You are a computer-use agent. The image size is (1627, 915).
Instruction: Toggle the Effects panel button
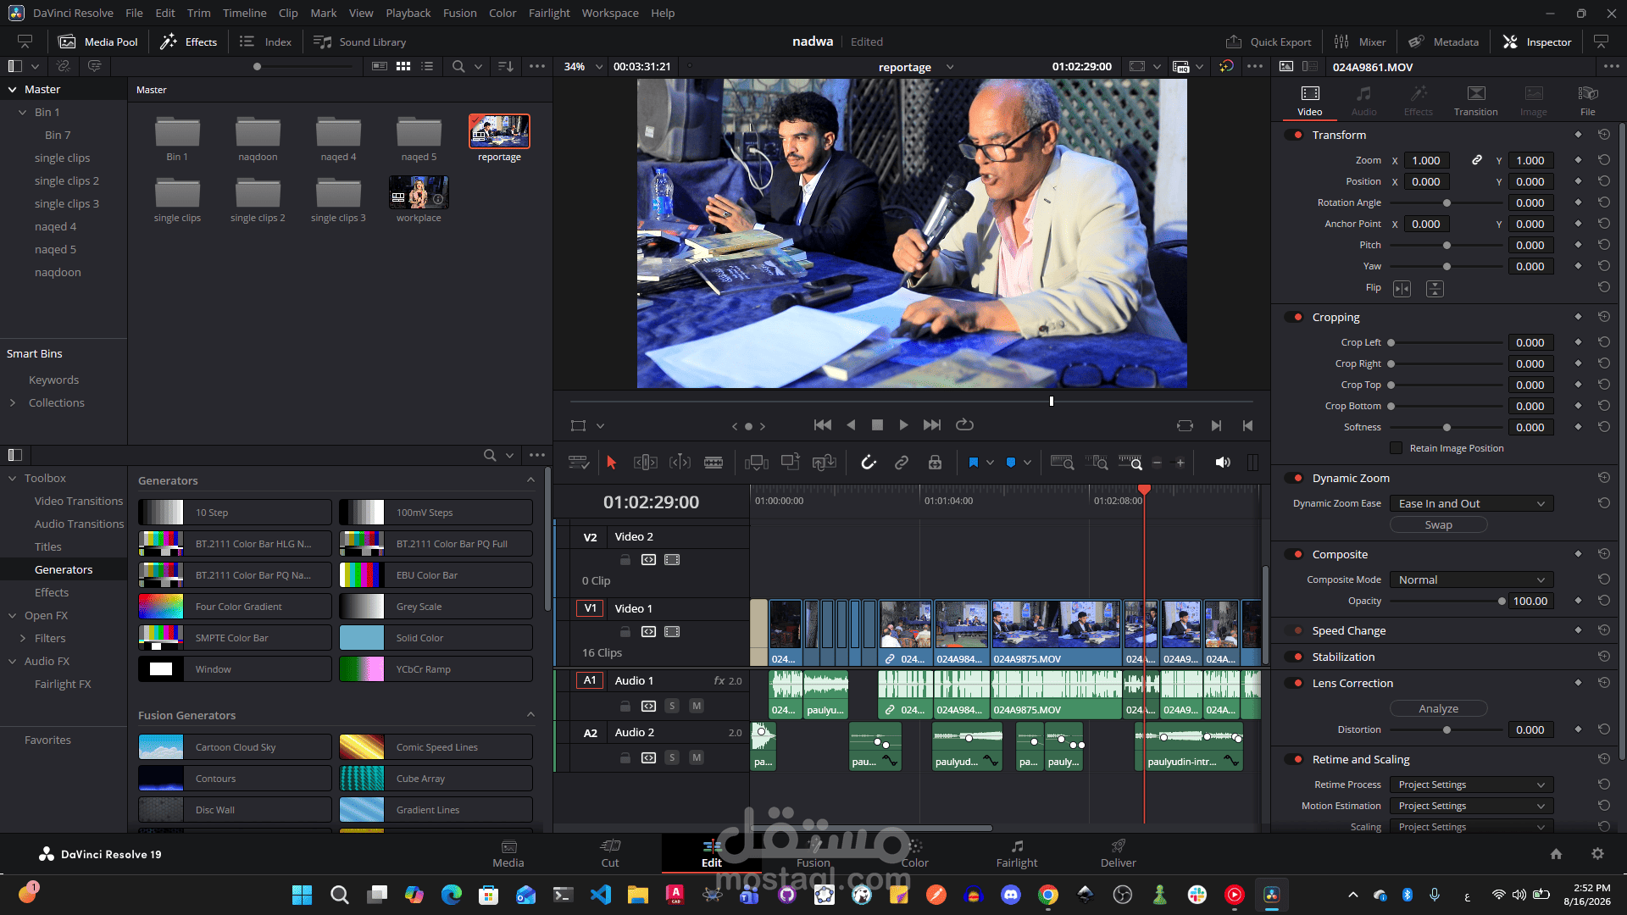[x=189, y=42]
